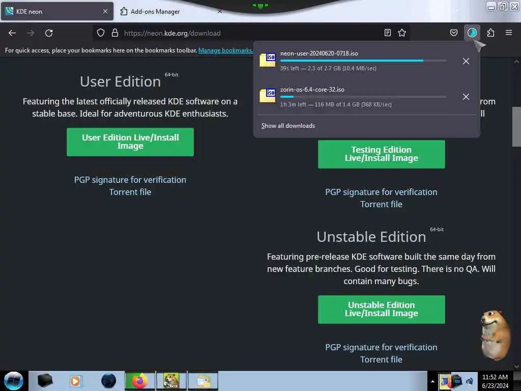
Task: Open the dark globe taskbar icon
Action: click(x=109, y=381)
